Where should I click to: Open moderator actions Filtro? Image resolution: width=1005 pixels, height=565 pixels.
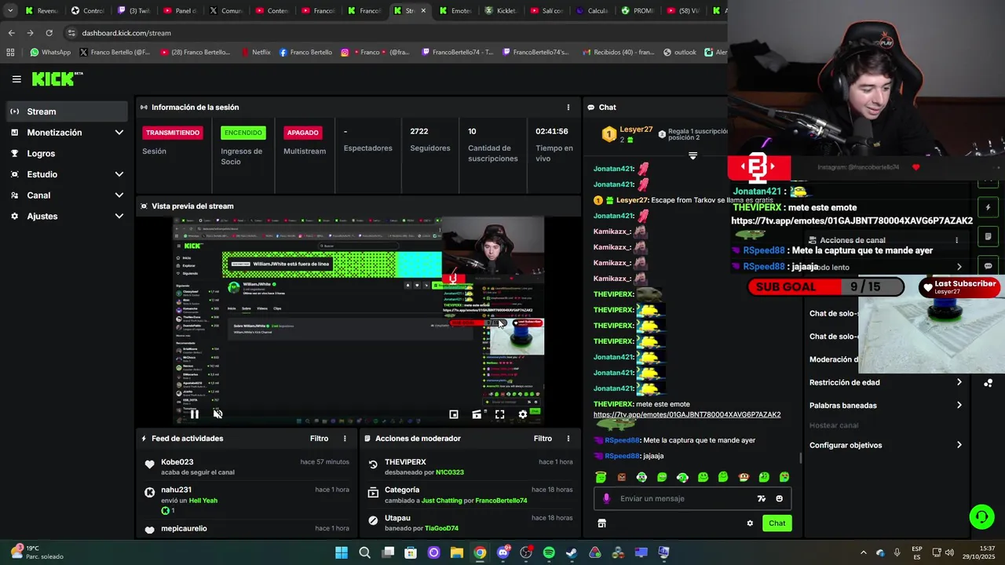point(543,439)
